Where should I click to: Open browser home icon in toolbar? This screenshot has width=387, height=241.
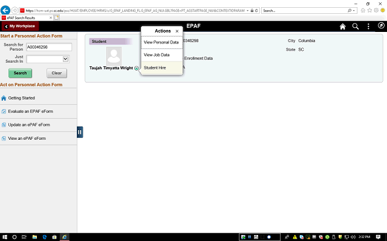coord(363,10)
